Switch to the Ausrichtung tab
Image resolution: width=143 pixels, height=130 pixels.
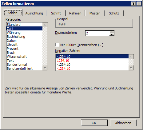click(x=34, y=13)
